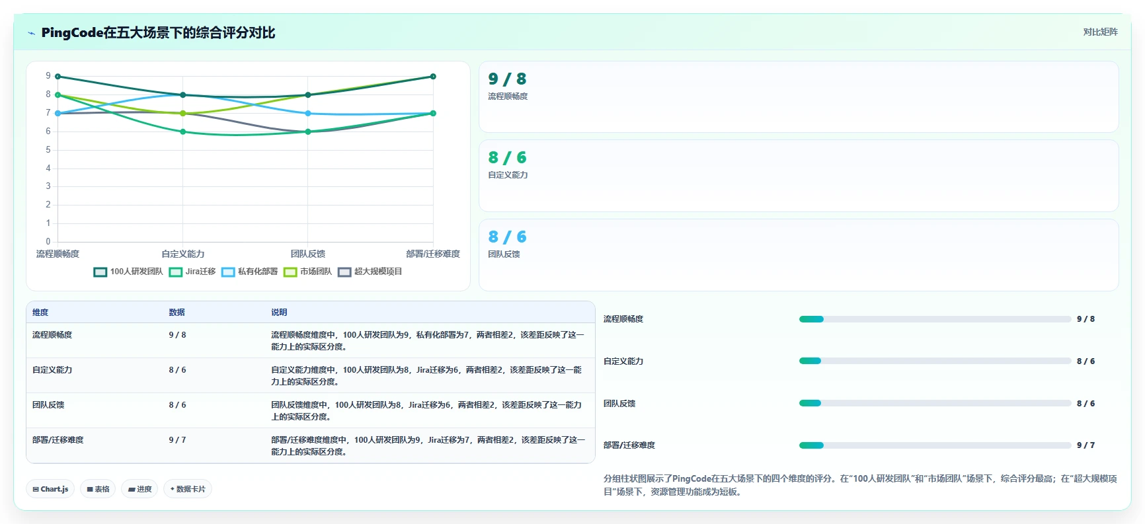
Task: Toggle the Jira迁移 legend series
Action: coord(192,272)
